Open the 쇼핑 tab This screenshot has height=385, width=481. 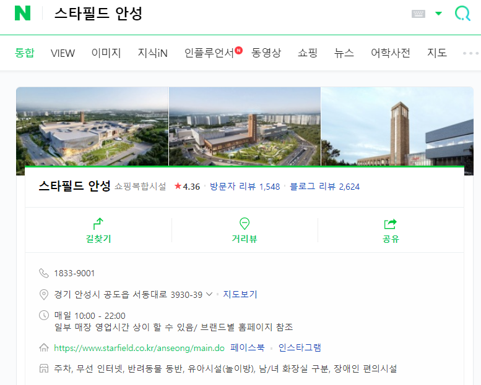[308, 53]
